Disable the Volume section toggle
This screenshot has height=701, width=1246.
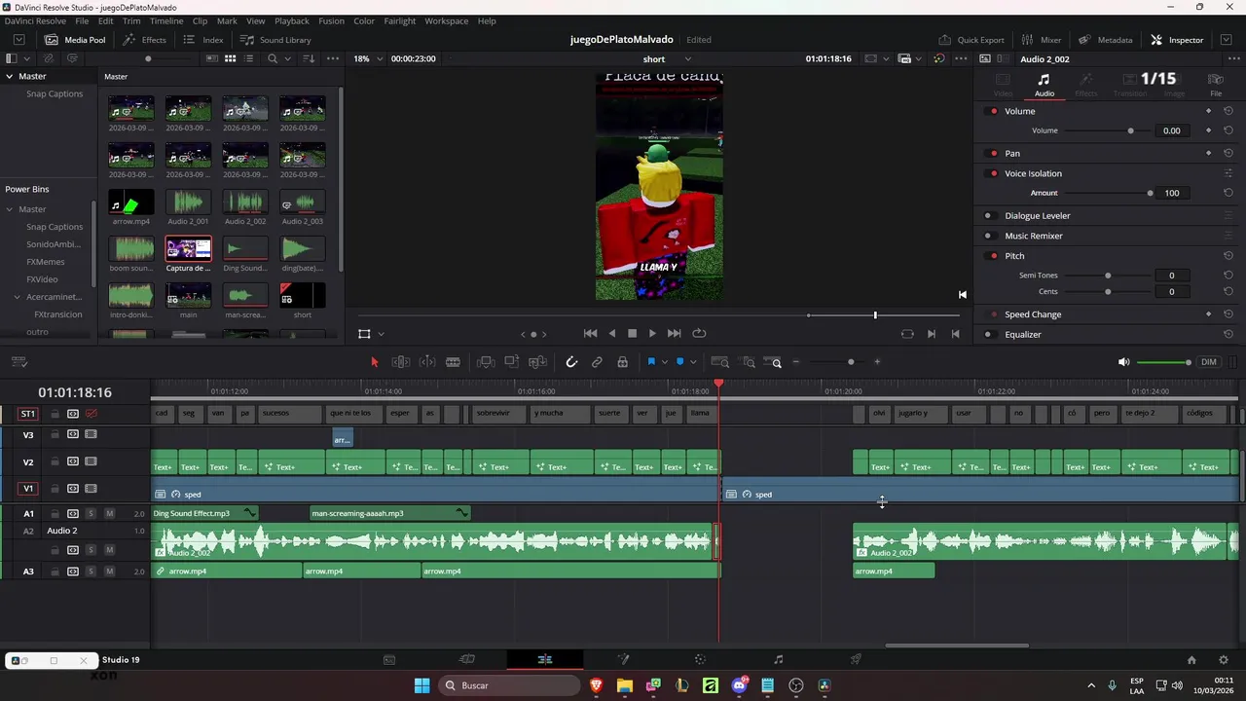993,111
